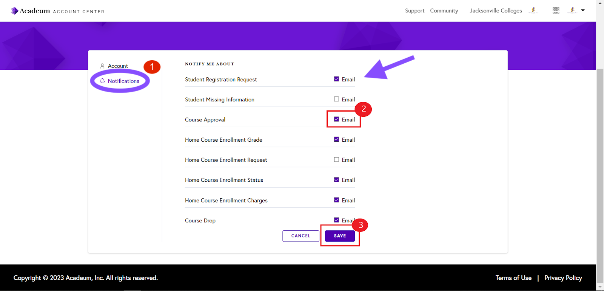
Task: Click the scrollbar down arrow
Action: (600, 287)
